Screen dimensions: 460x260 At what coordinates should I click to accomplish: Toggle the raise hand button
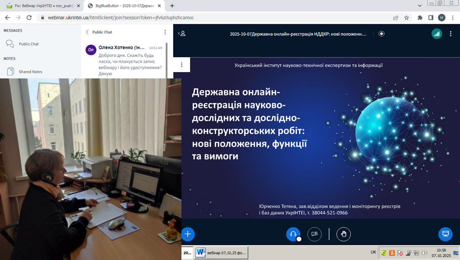coord(343,234)
